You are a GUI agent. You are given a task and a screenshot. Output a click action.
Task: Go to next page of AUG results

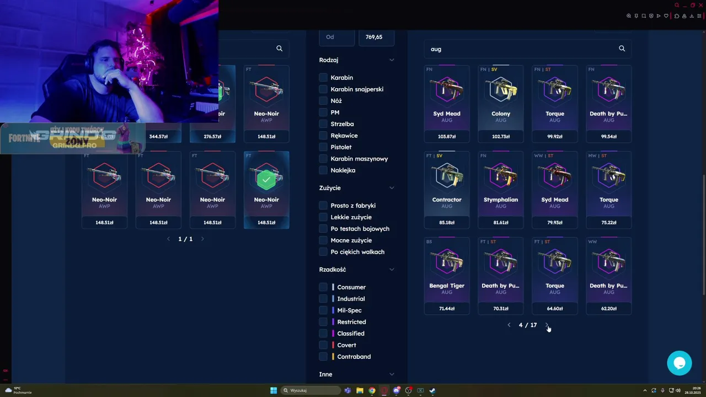[547, 325]
